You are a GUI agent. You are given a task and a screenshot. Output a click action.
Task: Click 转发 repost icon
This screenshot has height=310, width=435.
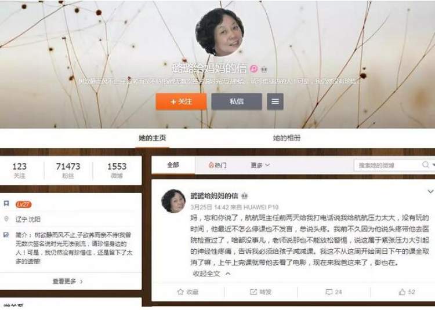point(253,291)
